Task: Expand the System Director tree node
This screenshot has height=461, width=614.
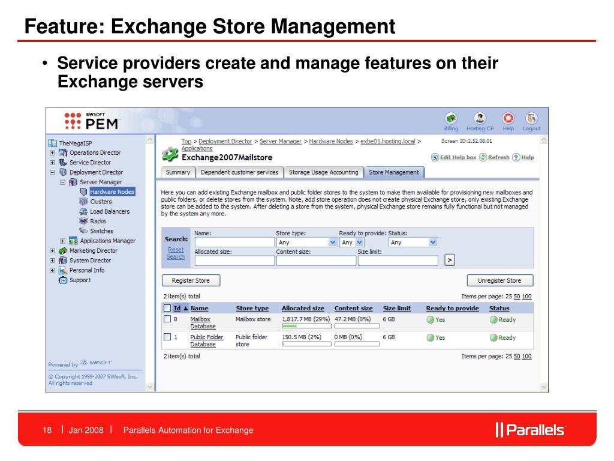Action: pyautogui.click(x=53, y=261)
